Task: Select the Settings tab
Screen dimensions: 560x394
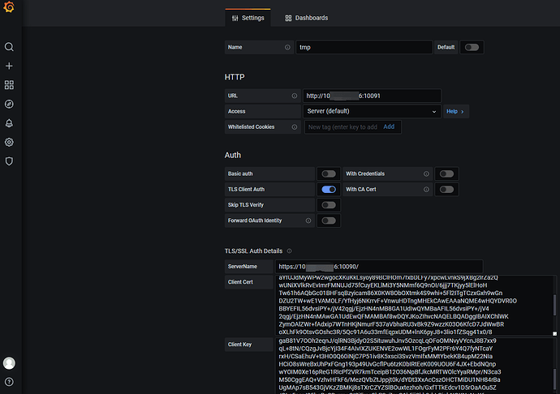Action: pyautogui.click(x=248, y=18)
